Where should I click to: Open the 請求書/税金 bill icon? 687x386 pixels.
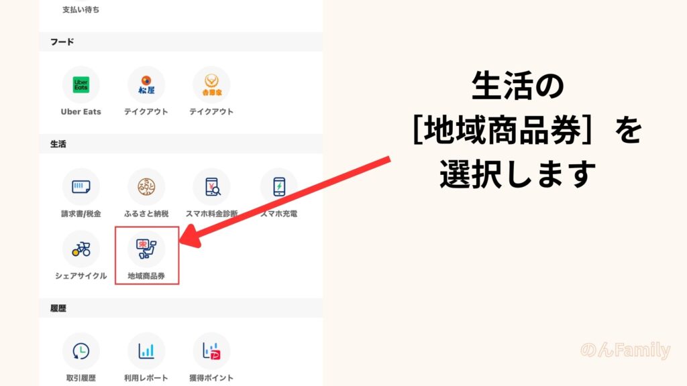pos(81,187)
